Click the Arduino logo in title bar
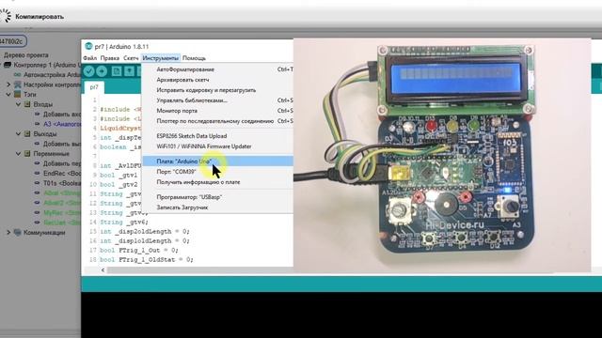The width and height of the screenshot is (602, 338). (88, 46)
